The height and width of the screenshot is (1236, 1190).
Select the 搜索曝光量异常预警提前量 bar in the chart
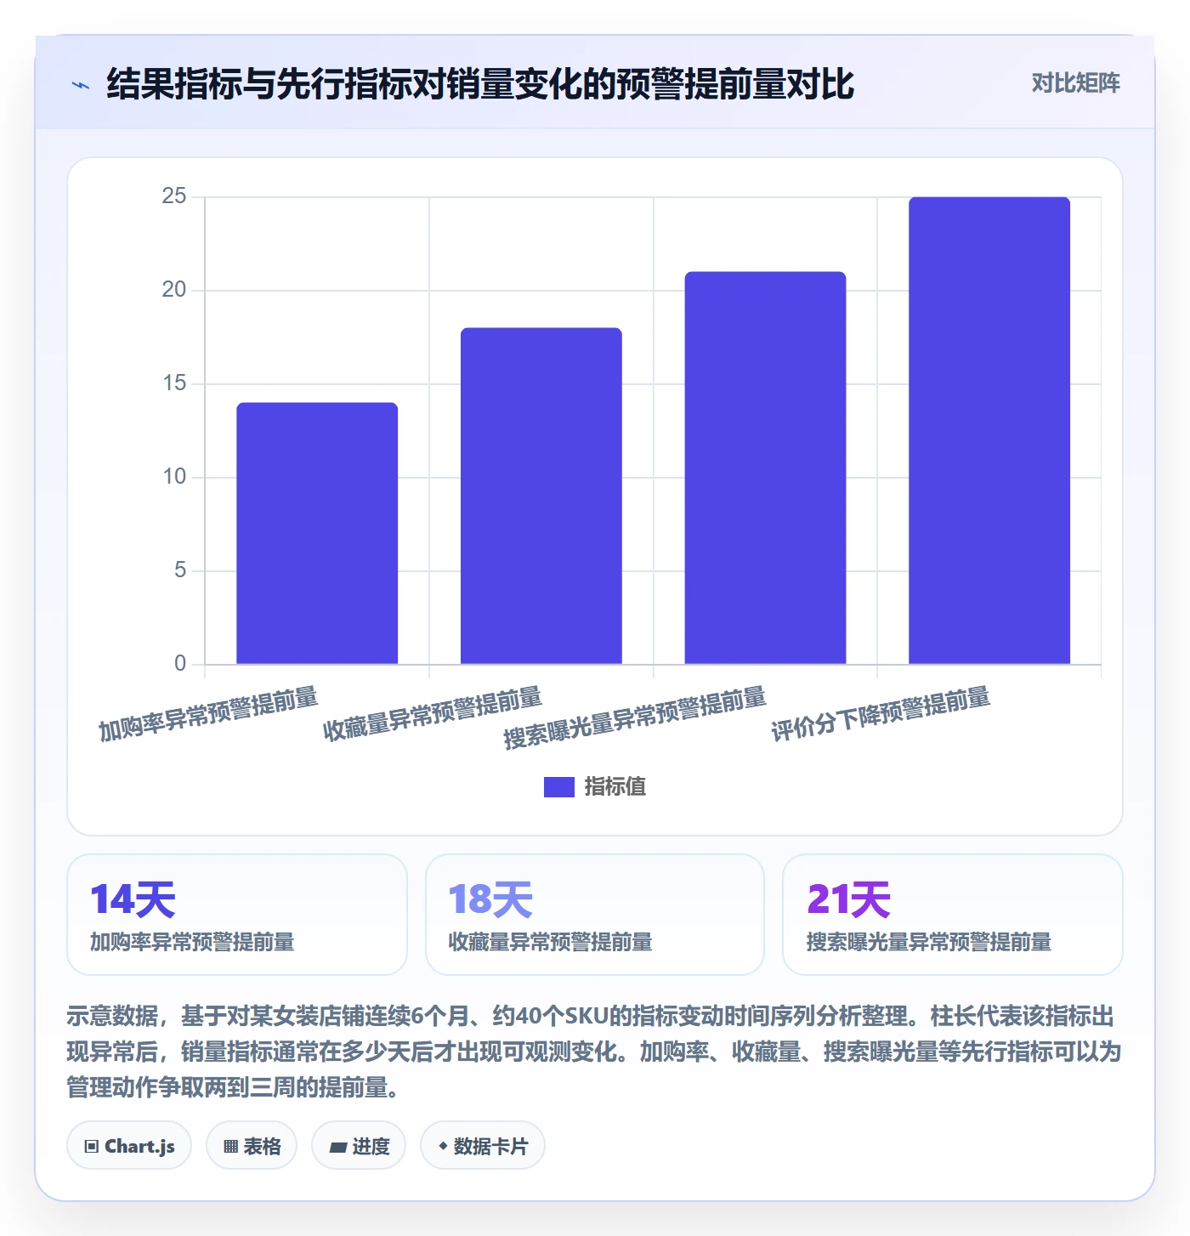point(765,468)
